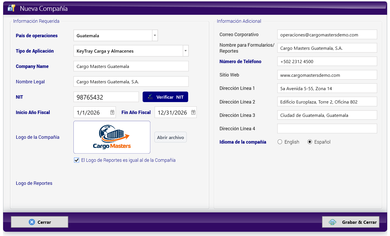Screen dimensions: 390x236
Task: Click the Cerrar button
Action: pos(40,222)
